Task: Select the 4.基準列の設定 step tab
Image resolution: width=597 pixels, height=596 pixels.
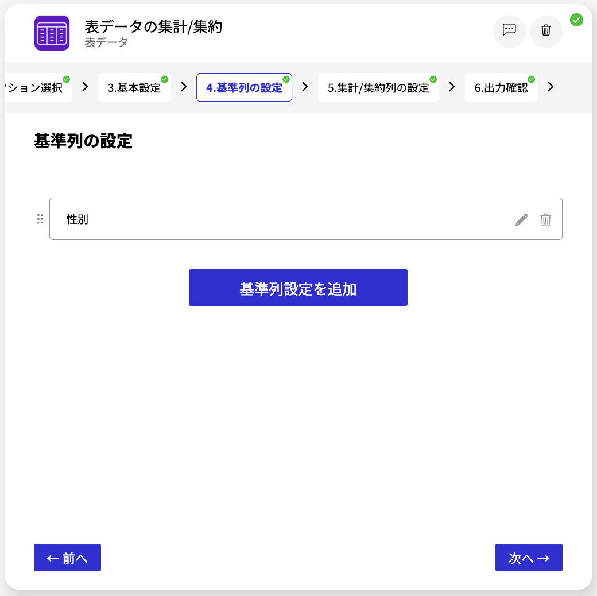Action: pyautogui.click(x=244, y=88)
